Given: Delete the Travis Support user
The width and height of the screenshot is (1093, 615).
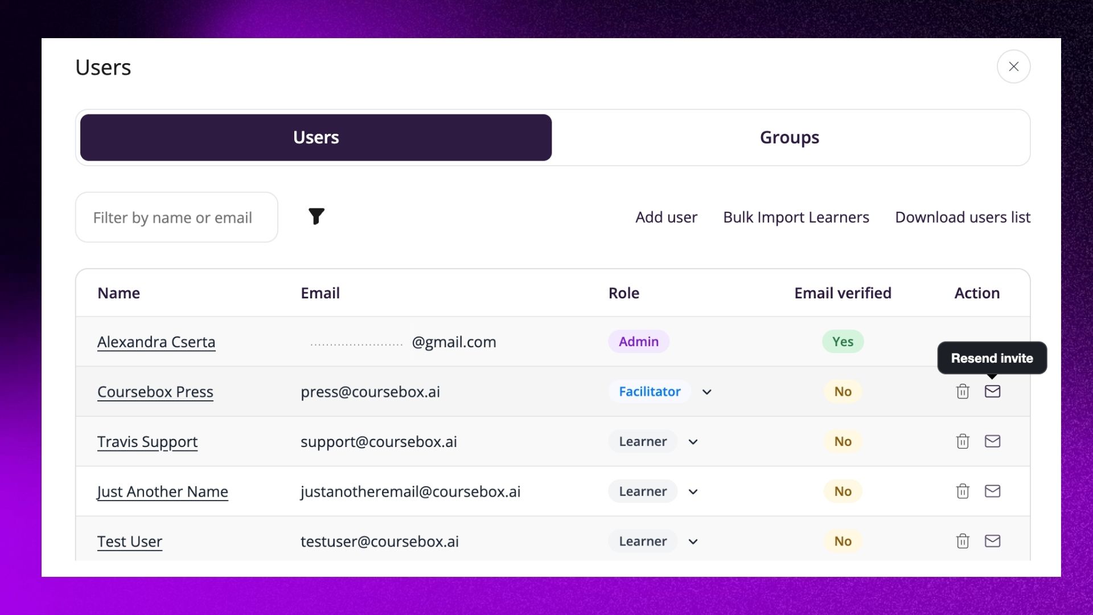Looking at the screenshot, I should pos(963,441).
